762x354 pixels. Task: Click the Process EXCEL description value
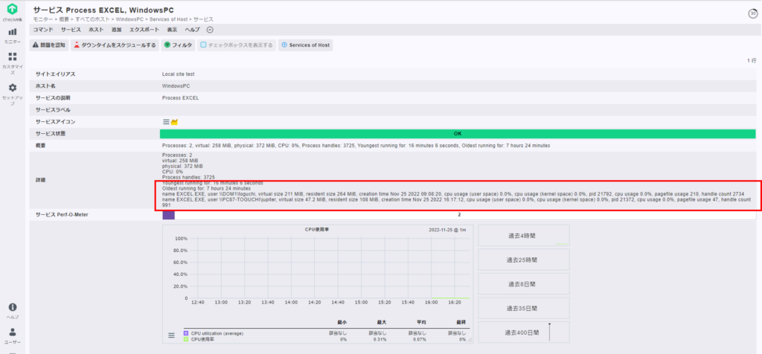(x=180, y=97)
